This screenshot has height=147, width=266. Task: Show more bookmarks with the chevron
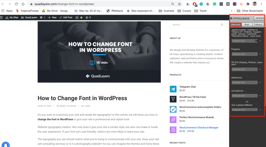coord(231,11)
